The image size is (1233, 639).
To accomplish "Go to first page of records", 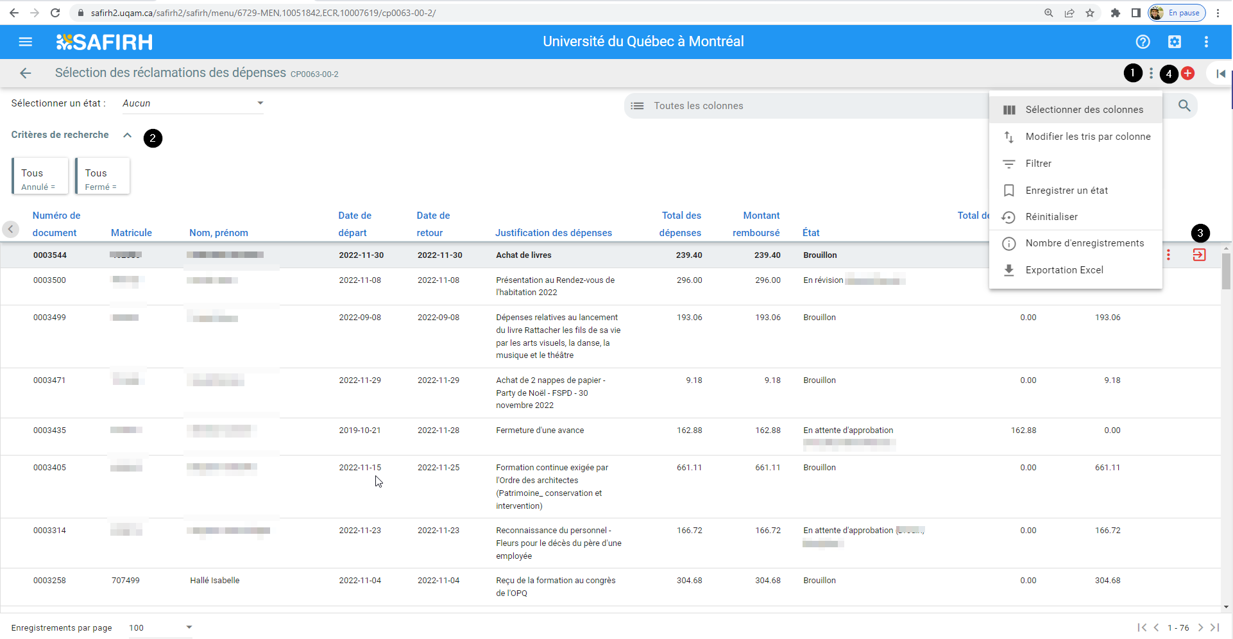I will tap(1142, 627).
